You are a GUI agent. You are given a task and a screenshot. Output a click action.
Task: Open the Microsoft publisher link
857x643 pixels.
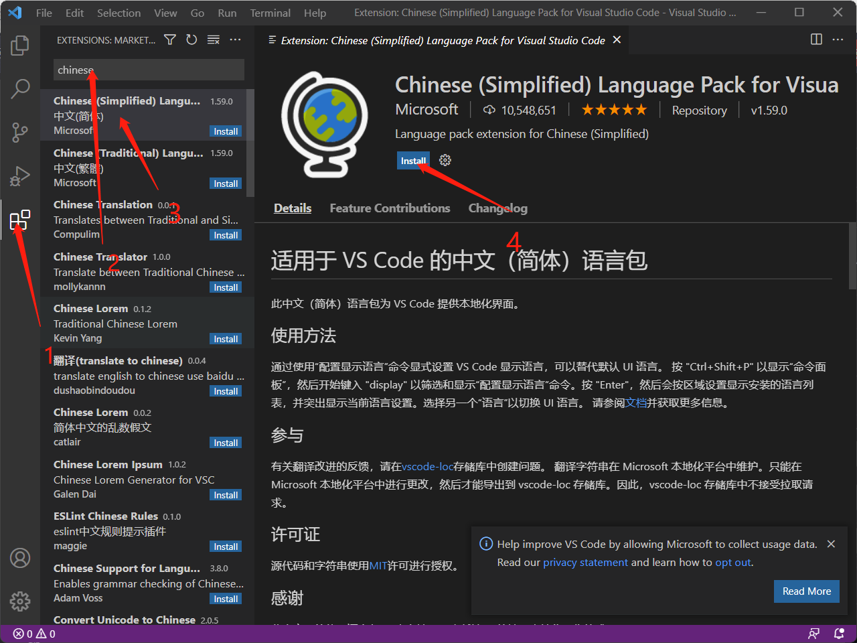(426, 109)
